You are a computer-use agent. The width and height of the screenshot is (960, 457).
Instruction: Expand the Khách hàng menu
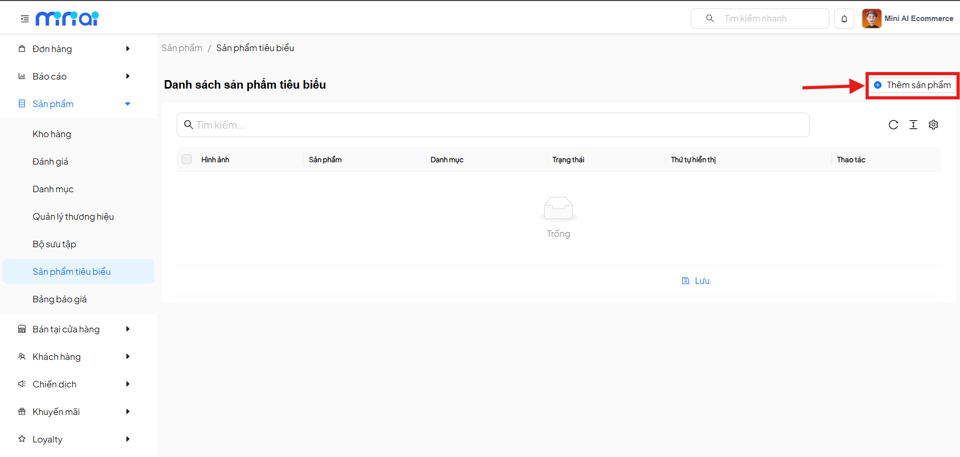(x=75, y=357)
